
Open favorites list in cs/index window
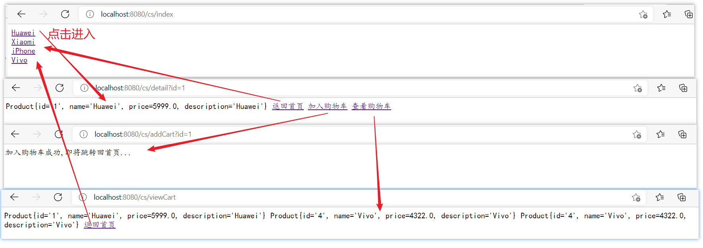(x=667, y=14)
